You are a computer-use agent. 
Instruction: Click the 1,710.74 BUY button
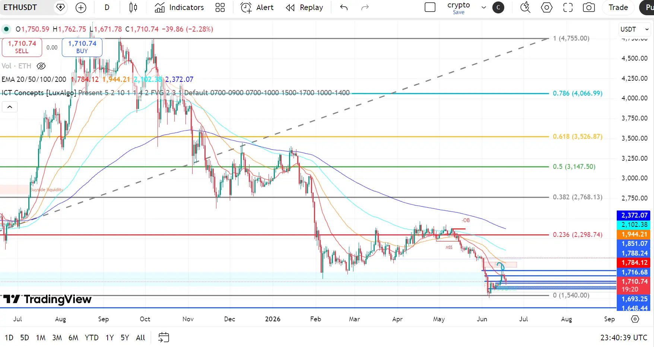[x=82, y=47]
